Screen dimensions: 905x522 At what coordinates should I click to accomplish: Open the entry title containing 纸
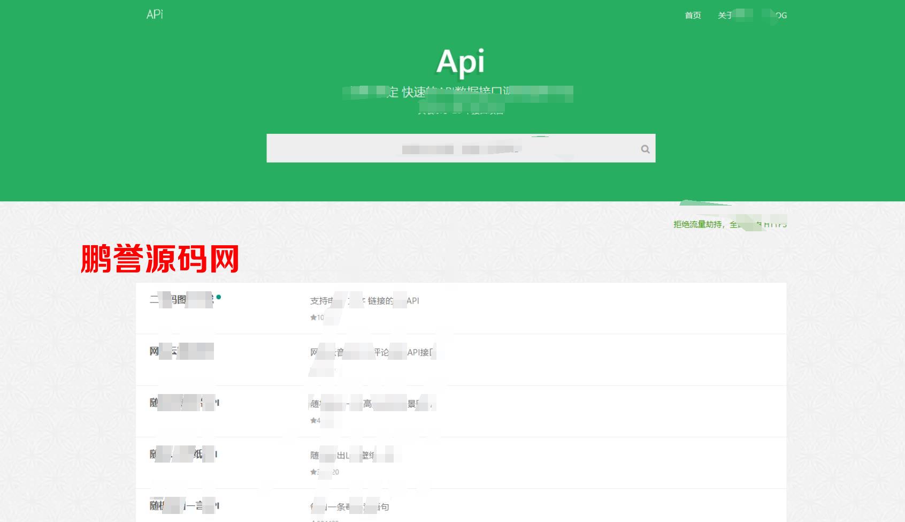coord(183,454)
